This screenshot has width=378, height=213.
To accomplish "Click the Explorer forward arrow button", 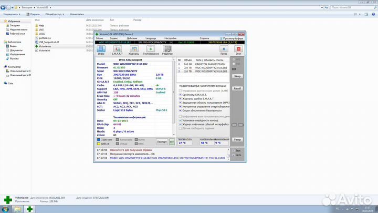I will click(x=8, y=7).
